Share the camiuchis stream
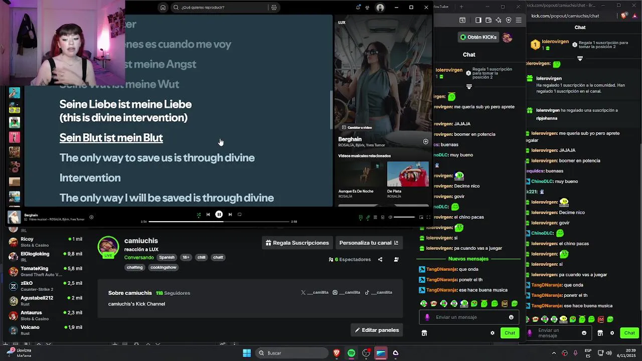The width and height of the screenshot is (642, 361). pyautogui.click(x=380, y=260)
